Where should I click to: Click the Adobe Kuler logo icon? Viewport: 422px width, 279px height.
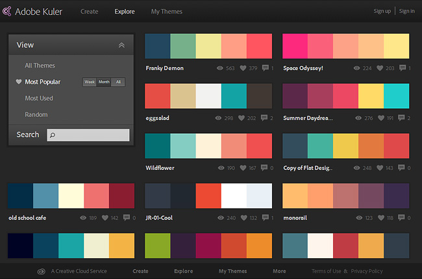tap(7, 11)
